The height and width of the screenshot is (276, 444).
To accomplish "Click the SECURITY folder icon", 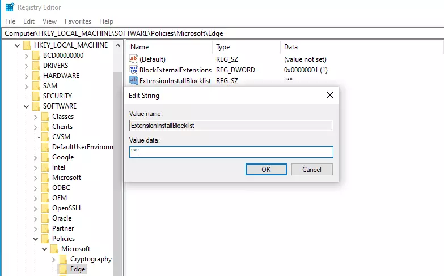I will [36, 96].
